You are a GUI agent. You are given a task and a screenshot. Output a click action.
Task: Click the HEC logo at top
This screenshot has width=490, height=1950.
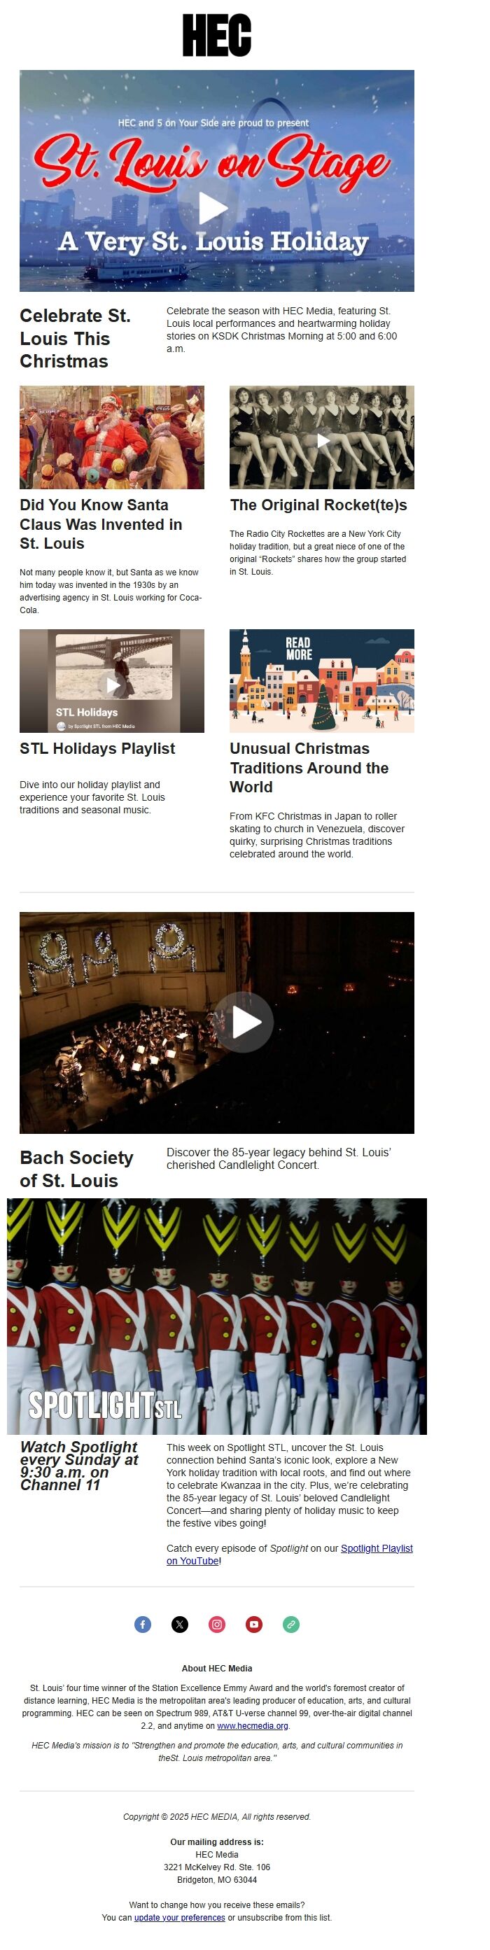tap(216, 36)
